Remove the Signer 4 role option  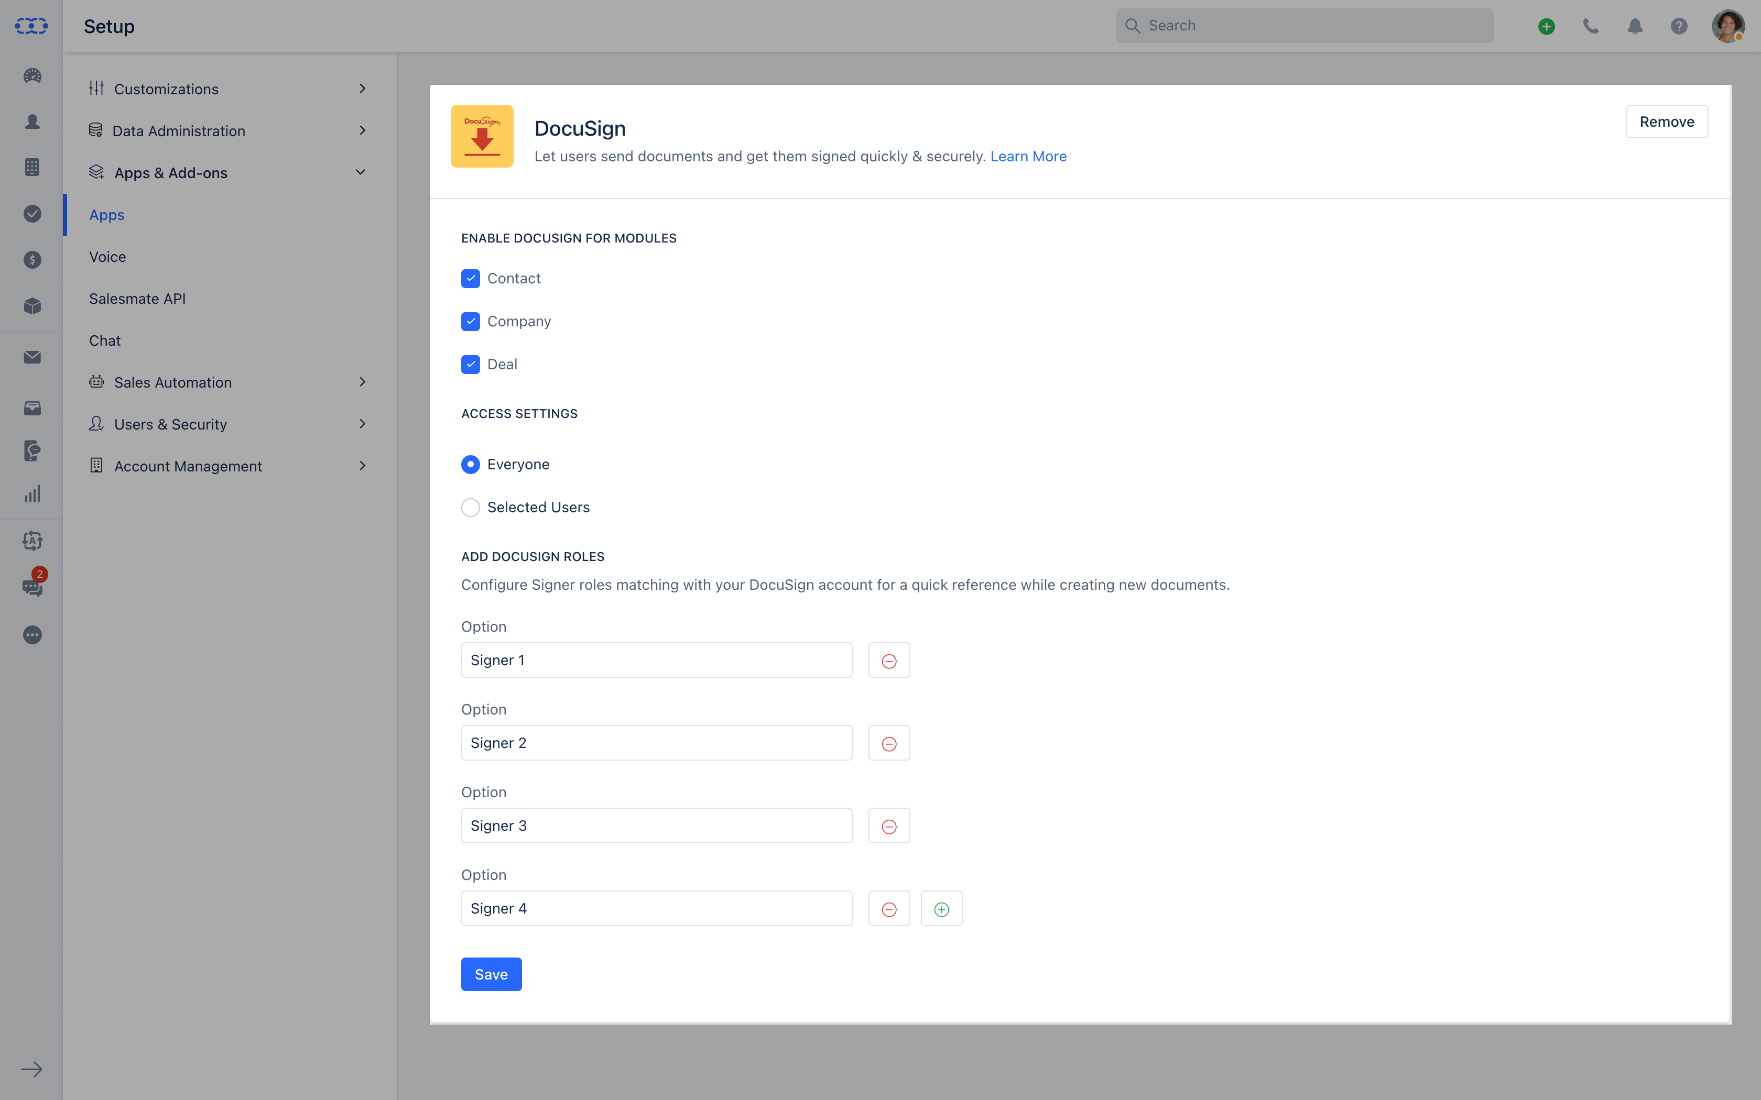tap(889, 909)
